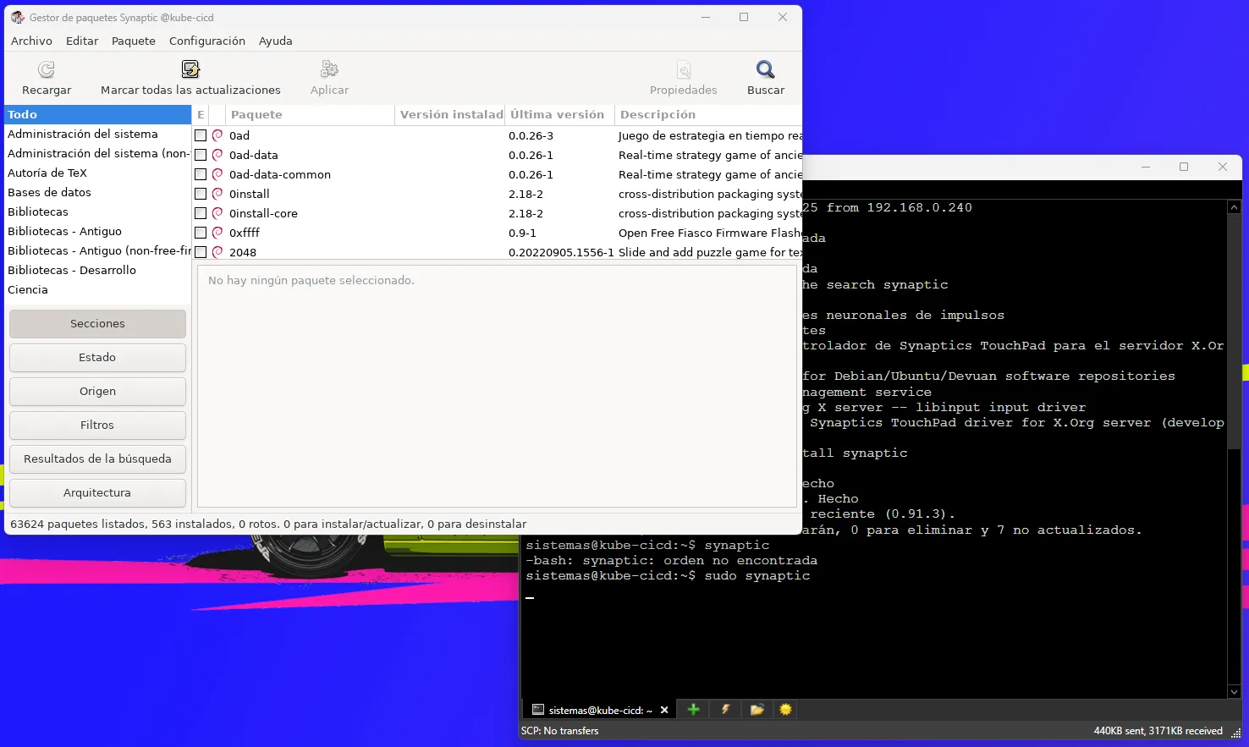
Task: Tick the checkbox for package 2048
Action: click(x=201, y=252)
